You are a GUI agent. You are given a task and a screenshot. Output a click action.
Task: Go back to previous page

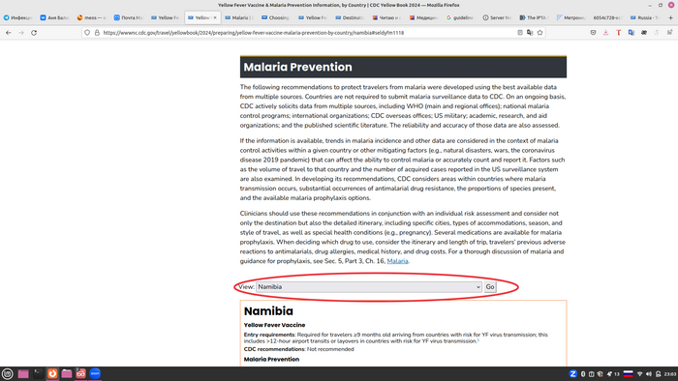tap(8, 33)
